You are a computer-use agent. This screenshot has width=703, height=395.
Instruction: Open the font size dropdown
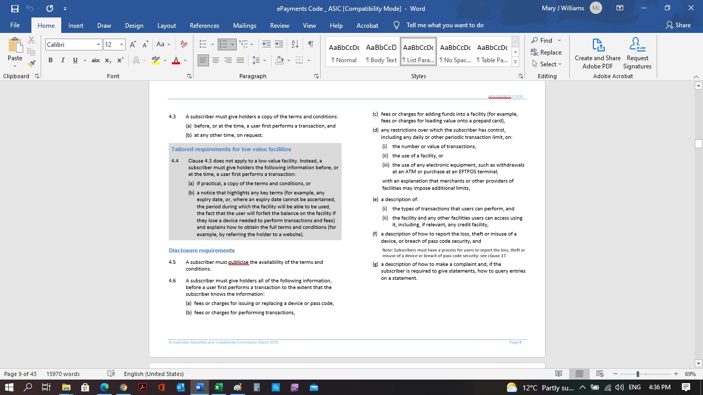[121, 45]
